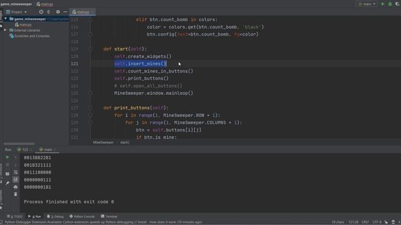Click the Python Debugger Extension status message

tap(103, 222)
